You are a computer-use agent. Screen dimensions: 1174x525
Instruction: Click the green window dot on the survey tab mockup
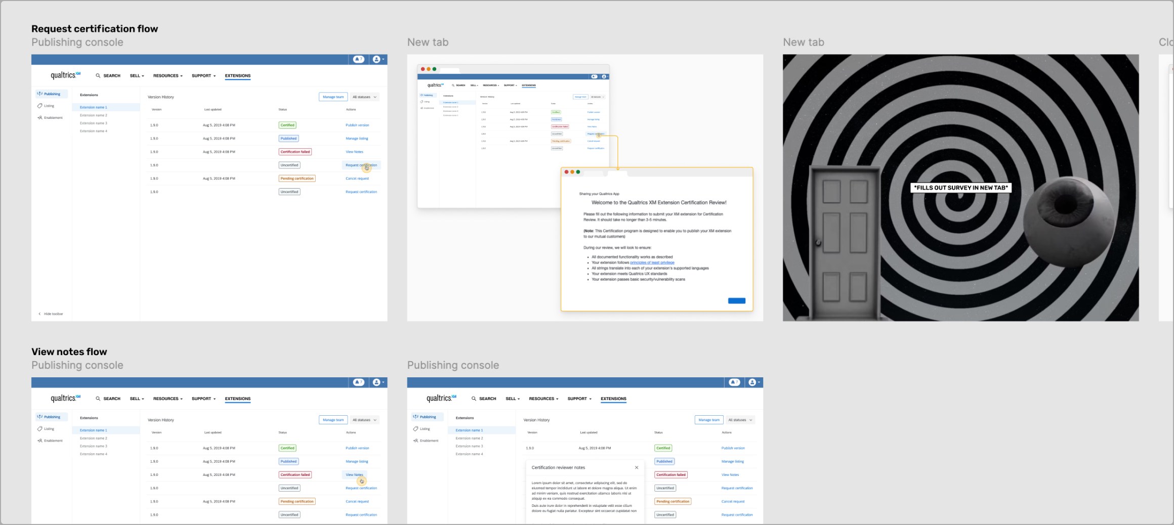pos(578,172)
